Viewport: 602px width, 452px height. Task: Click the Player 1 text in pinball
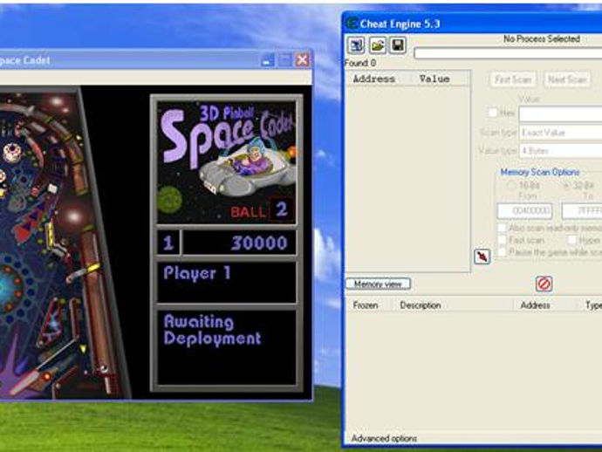tap(197, 273)
